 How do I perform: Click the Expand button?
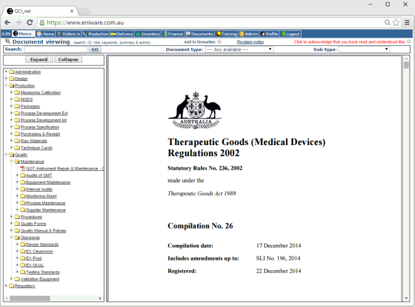(x=39, y=60)
